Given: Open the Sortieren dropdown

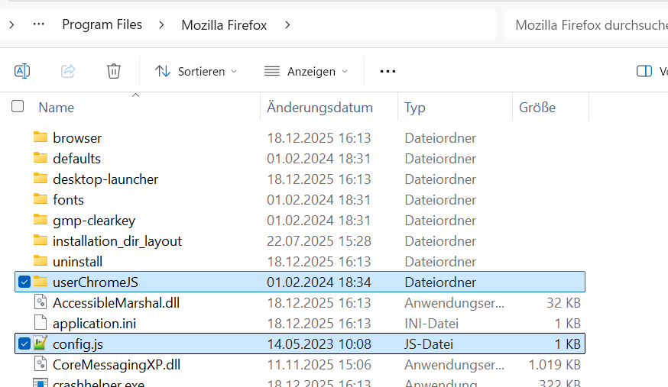Looking at the screenshot, I should pos(196,71).
